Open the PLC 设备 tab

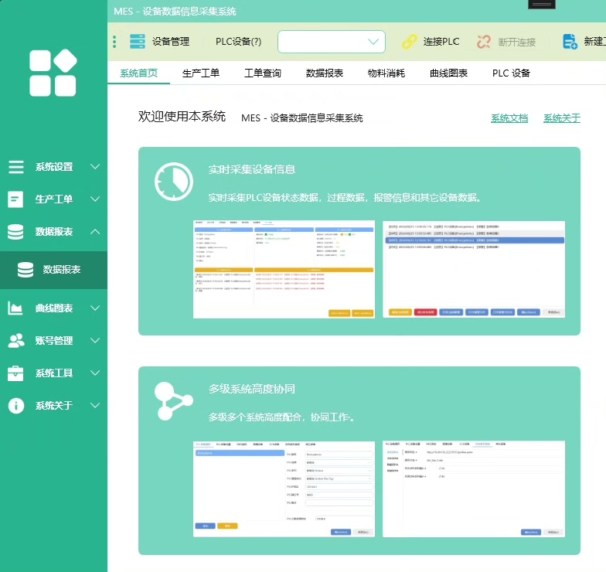(x=512, y=73)
